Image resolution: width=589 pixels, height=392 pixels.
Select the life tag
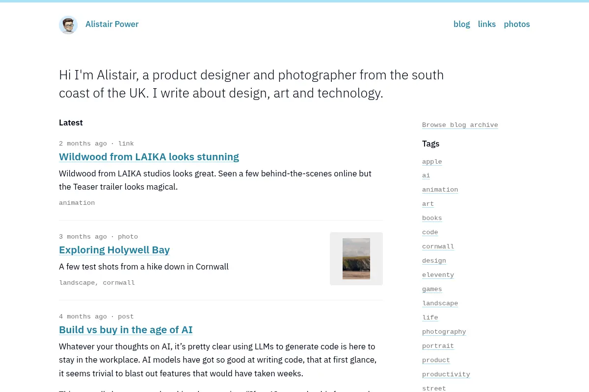(x=430, y=318)
